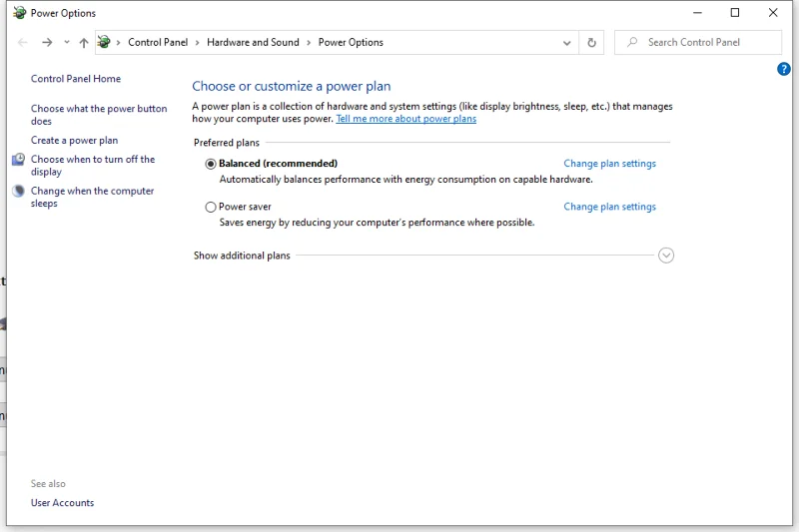Open Tell me more about power plans
This screenshot has width=799, height=532.
point(406,119)
